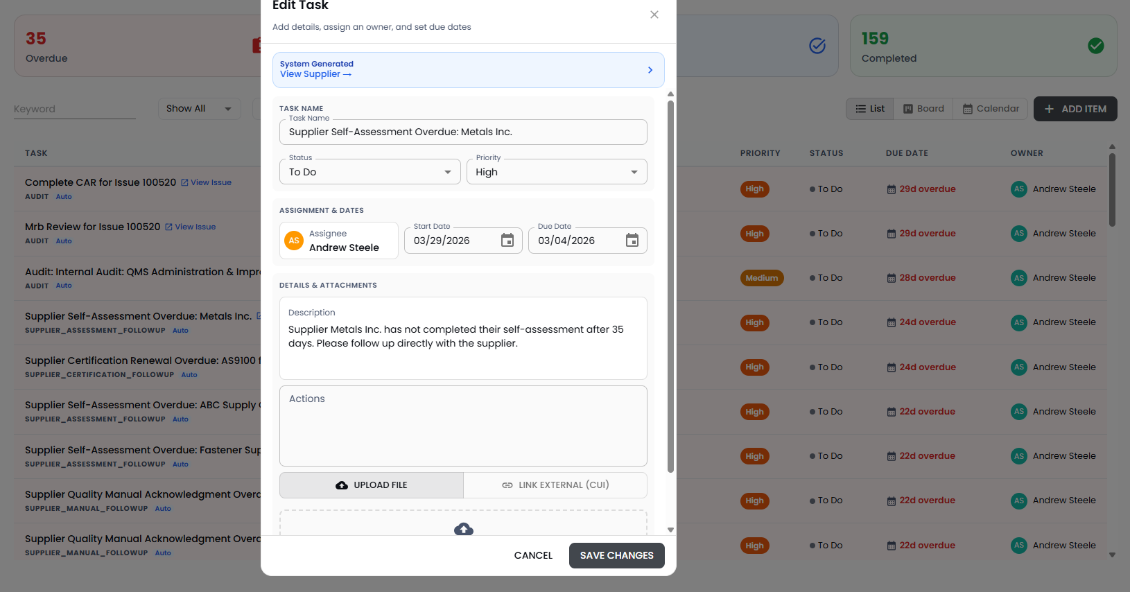Open the Overdue 35 summary card
The width and height of the screenshot is (1130, 592).
(x=137, y=46)
